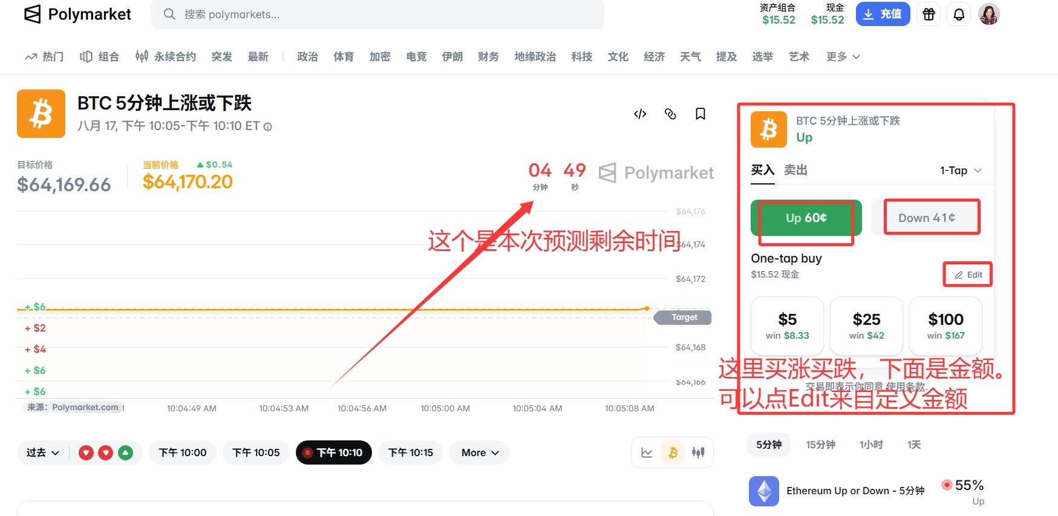This screenshot has height=516, width=1058.
Task: Open the 资产组合 portfolio balance
Action: pyautogui.click(x=779, y=15)
